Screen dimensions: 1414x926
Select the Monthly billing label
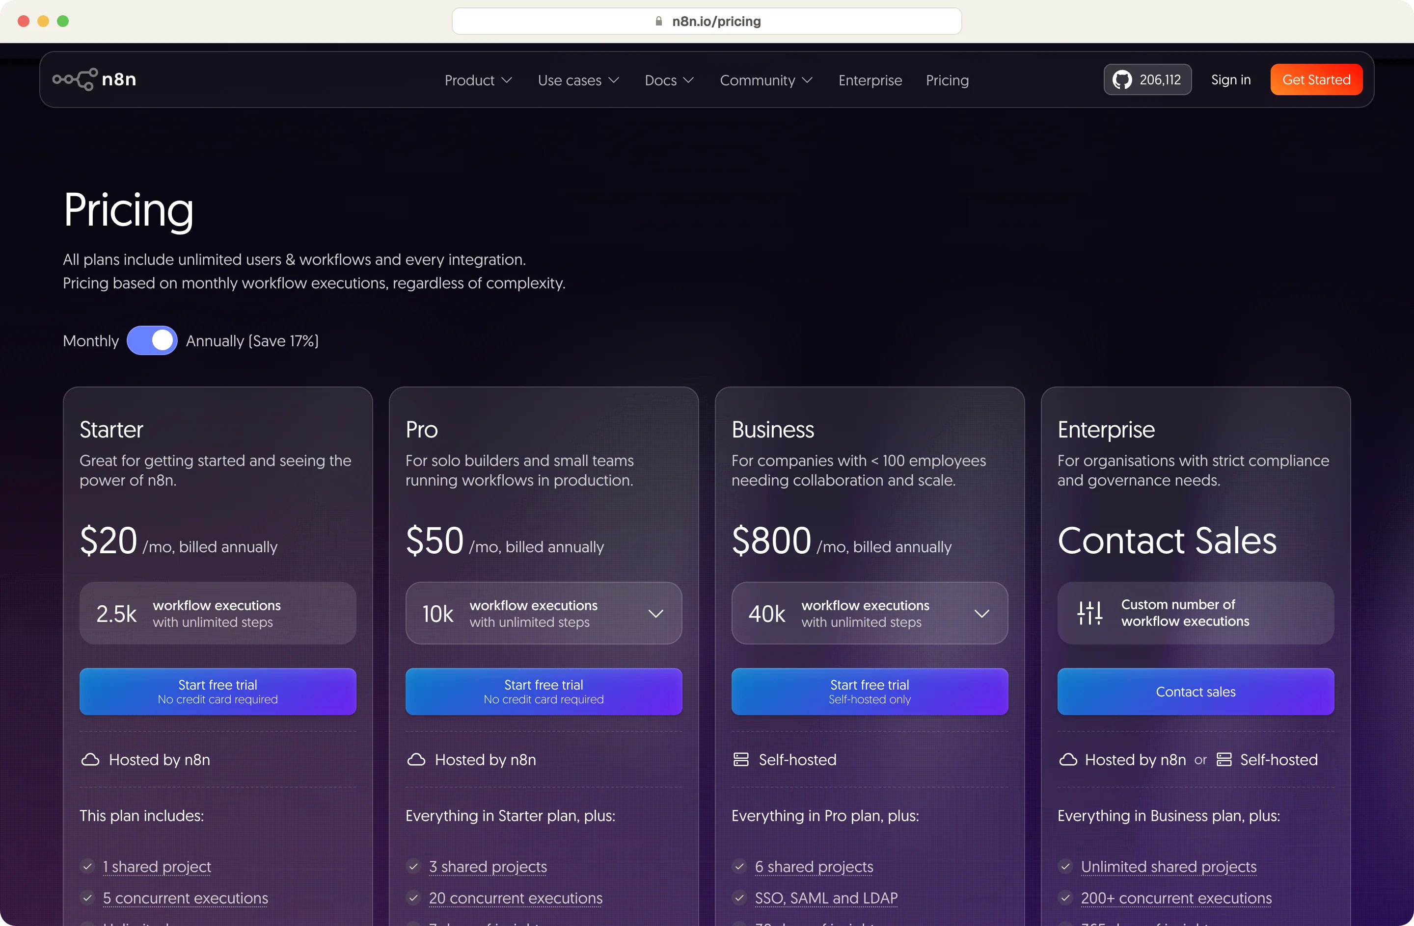91,341
